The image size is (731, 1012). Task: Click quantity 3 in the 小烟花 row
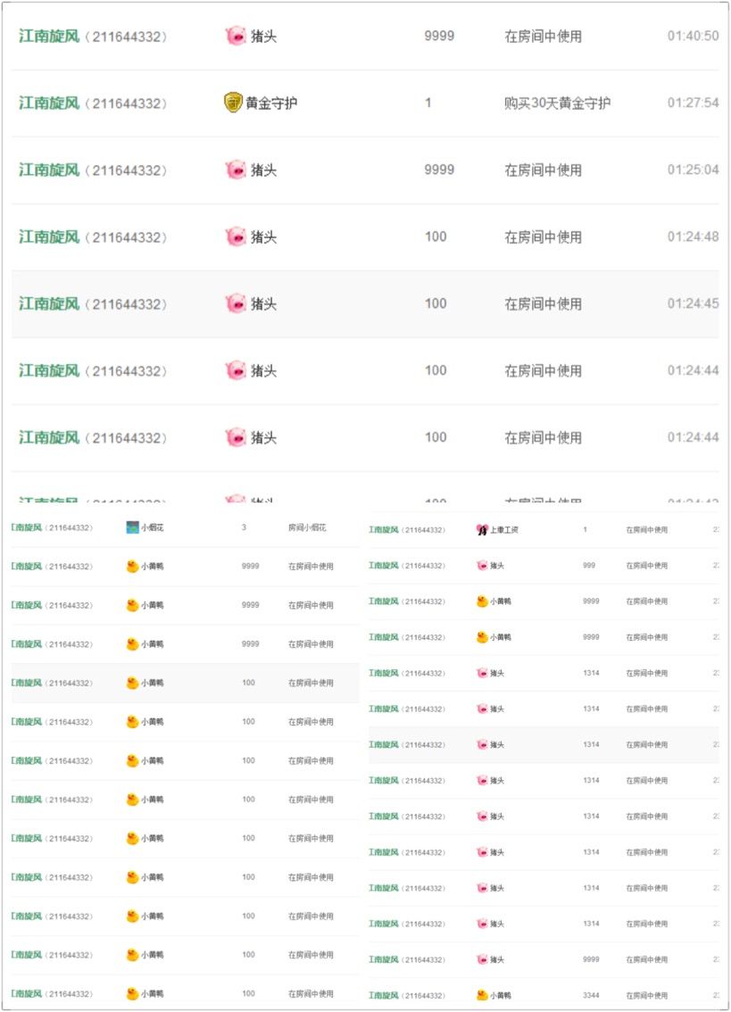tap(244, 527)
